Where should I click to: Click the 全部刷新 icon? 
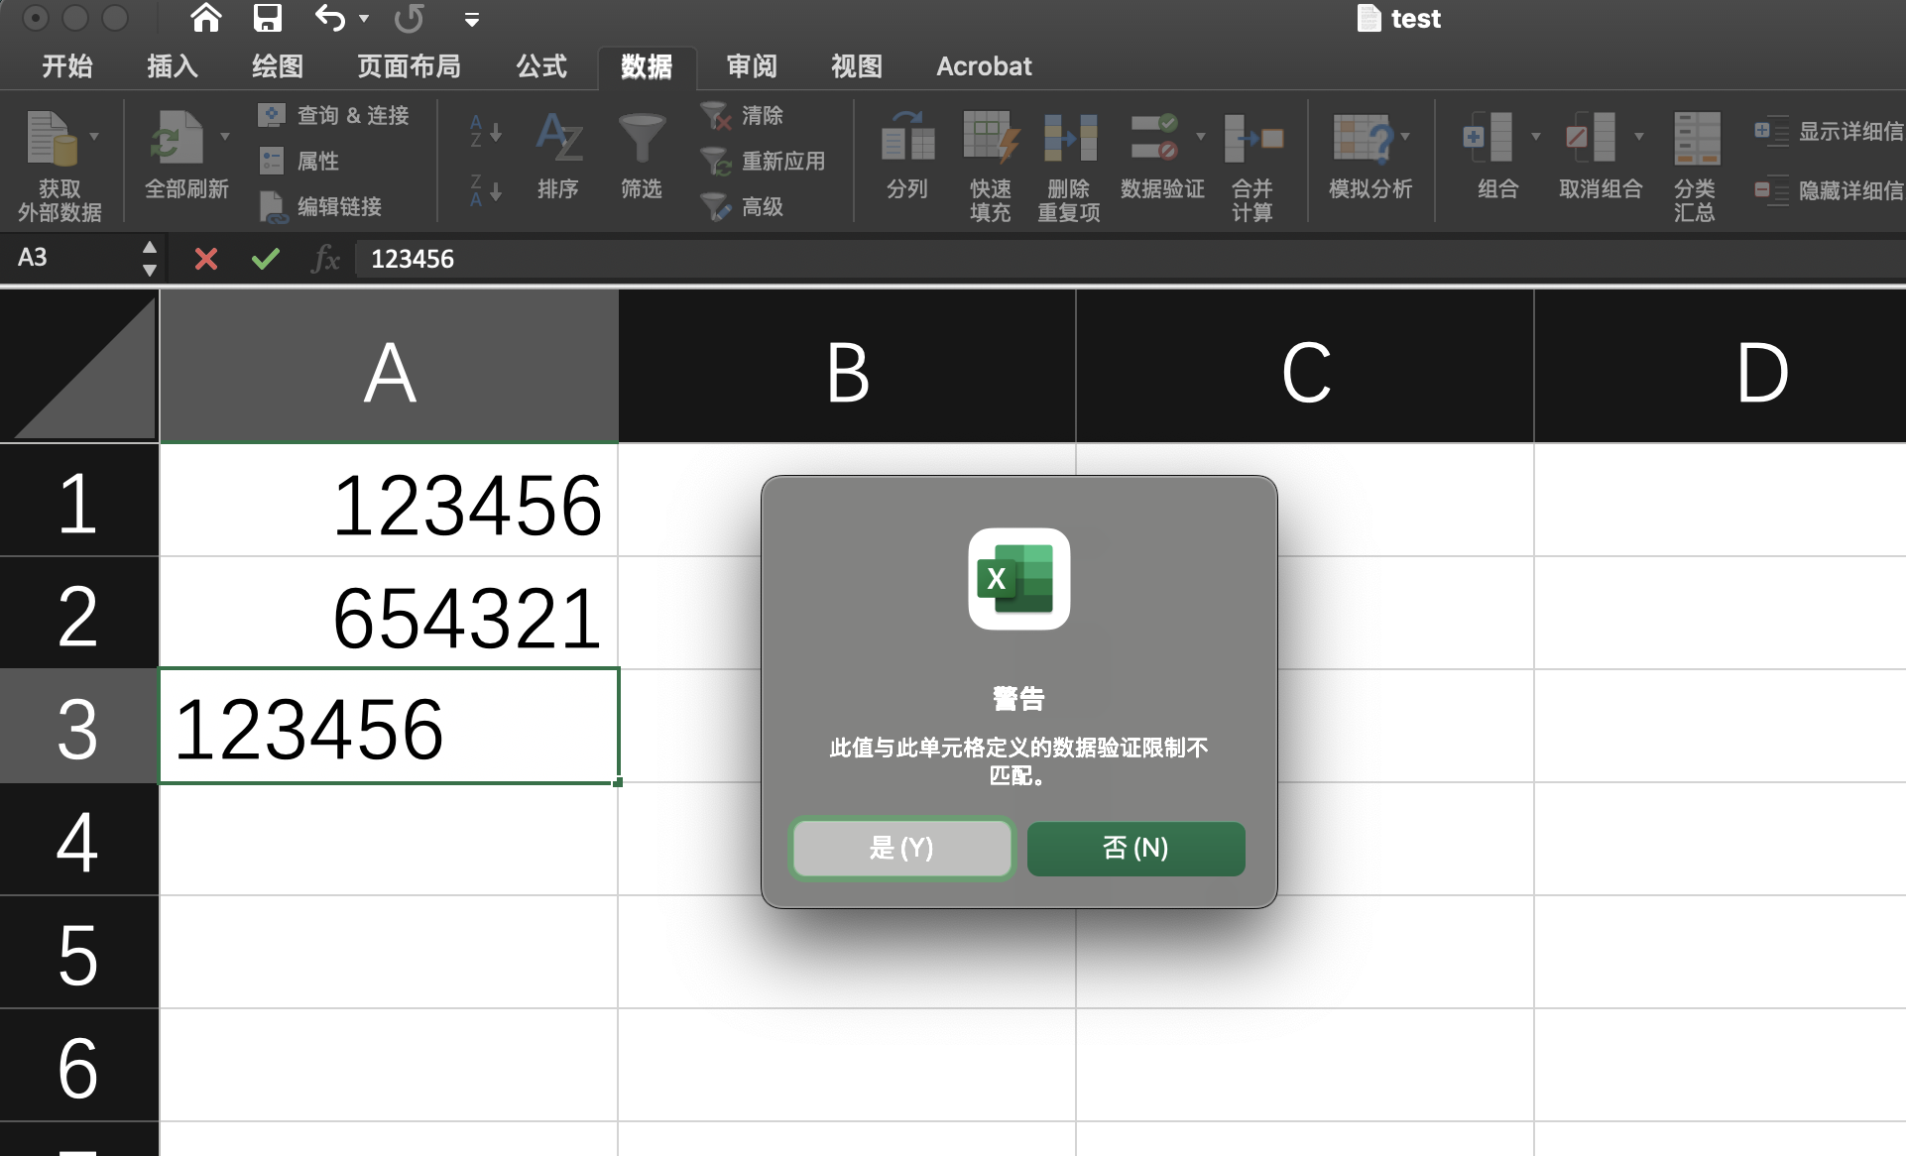point(176,137)
